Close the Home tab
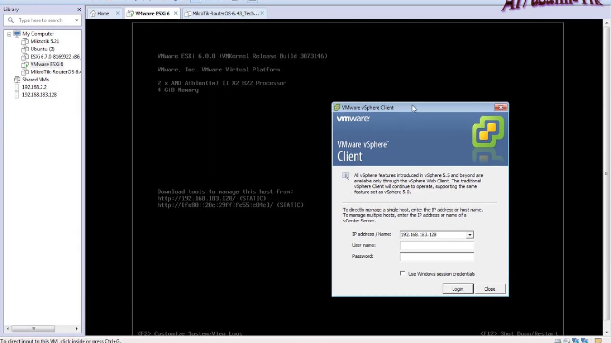The height and width of the screenshot is (343, 611). point(118,13)
